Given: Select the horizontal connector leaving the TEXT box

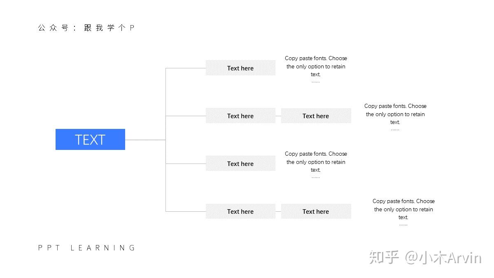Looking at the screenshot, I should (x=145, y=140).
